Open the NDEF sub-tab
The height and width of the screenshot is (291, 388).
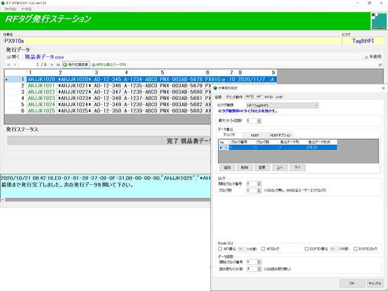(255, 135)
